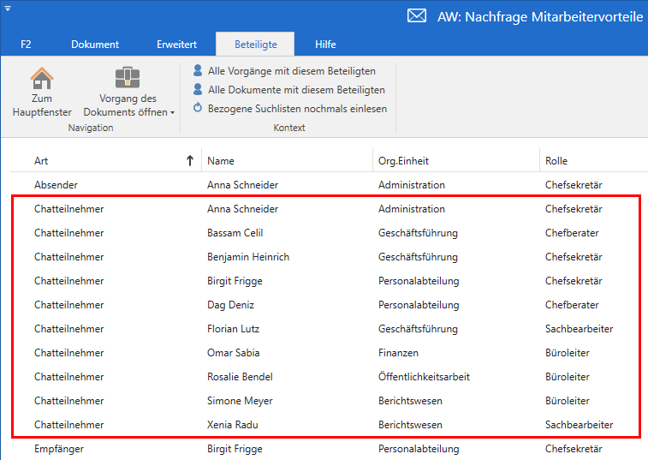Image resolution: width=648 pixels, height=460 pixels.
Task: Switch to the Erweitert tab
Action: tap(176, 45)
